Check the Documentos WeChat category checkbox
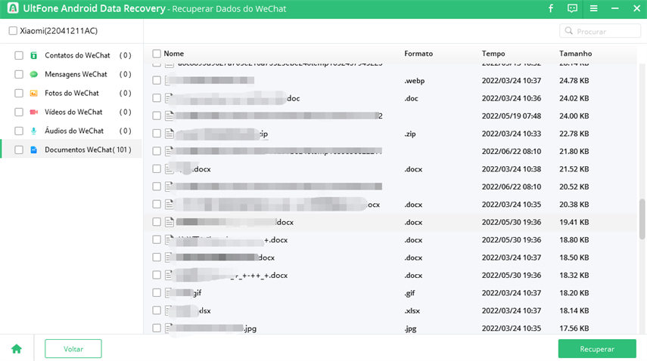647x361 pixels. [18, 150]
